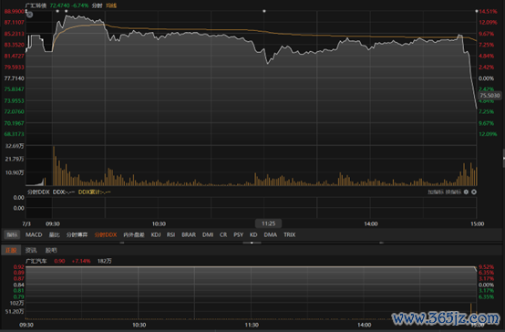Click the splitter handle below the indicator tabs
This screenshot has width=505, height=332.
[x=252, y=243]
